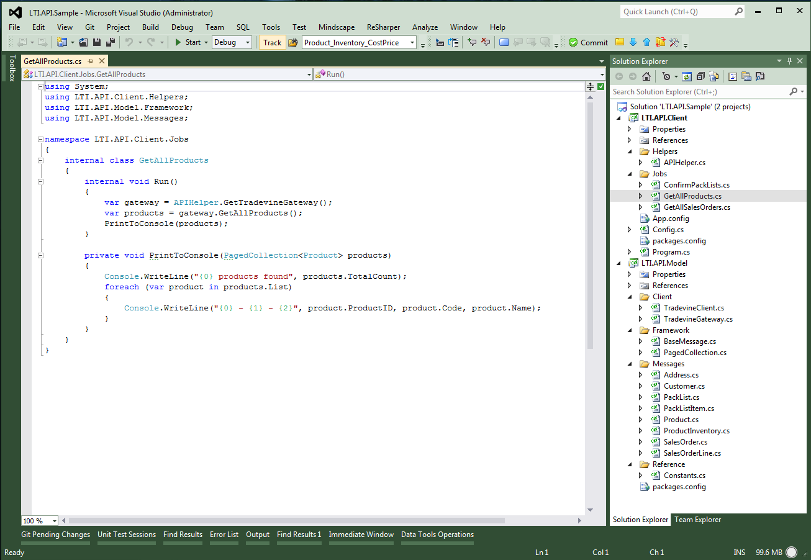Collapse the using directives outline block
The height and width of the screenshot is (560, 811).
pos(40,86)
